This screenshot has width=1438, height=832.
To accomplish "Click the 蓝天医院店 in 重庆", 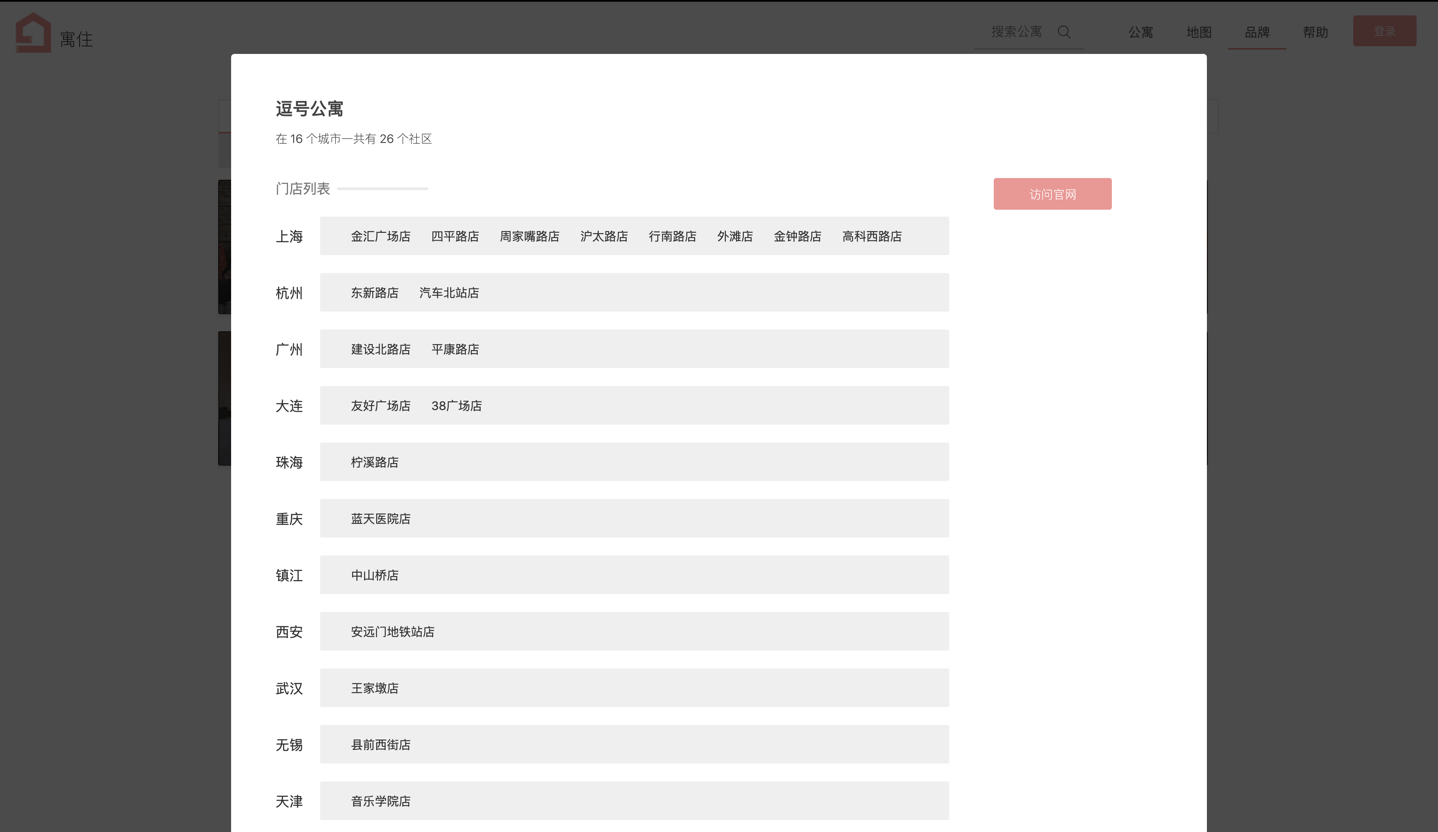I will point(380,519).
